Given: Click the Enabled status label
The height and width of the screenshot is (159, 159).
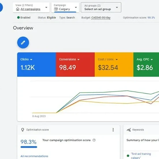Looking at the screenshot, I should click(25, 18).
